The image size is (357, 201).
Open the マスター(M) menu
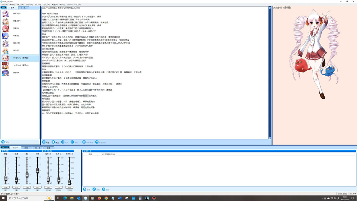tap(29, 4)
